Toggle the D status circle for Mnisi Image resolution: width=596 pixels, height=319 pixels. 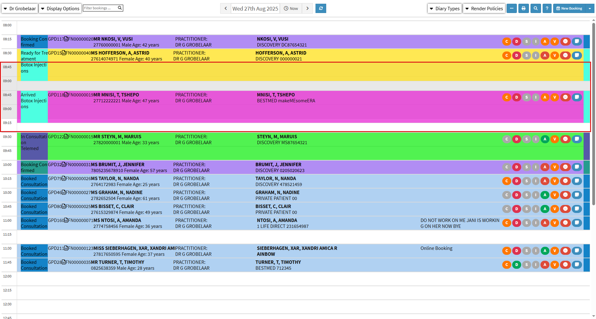[x=517, y=97]
